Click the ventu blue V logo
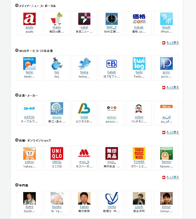This screenshot has width=196, height=219. 112,198
